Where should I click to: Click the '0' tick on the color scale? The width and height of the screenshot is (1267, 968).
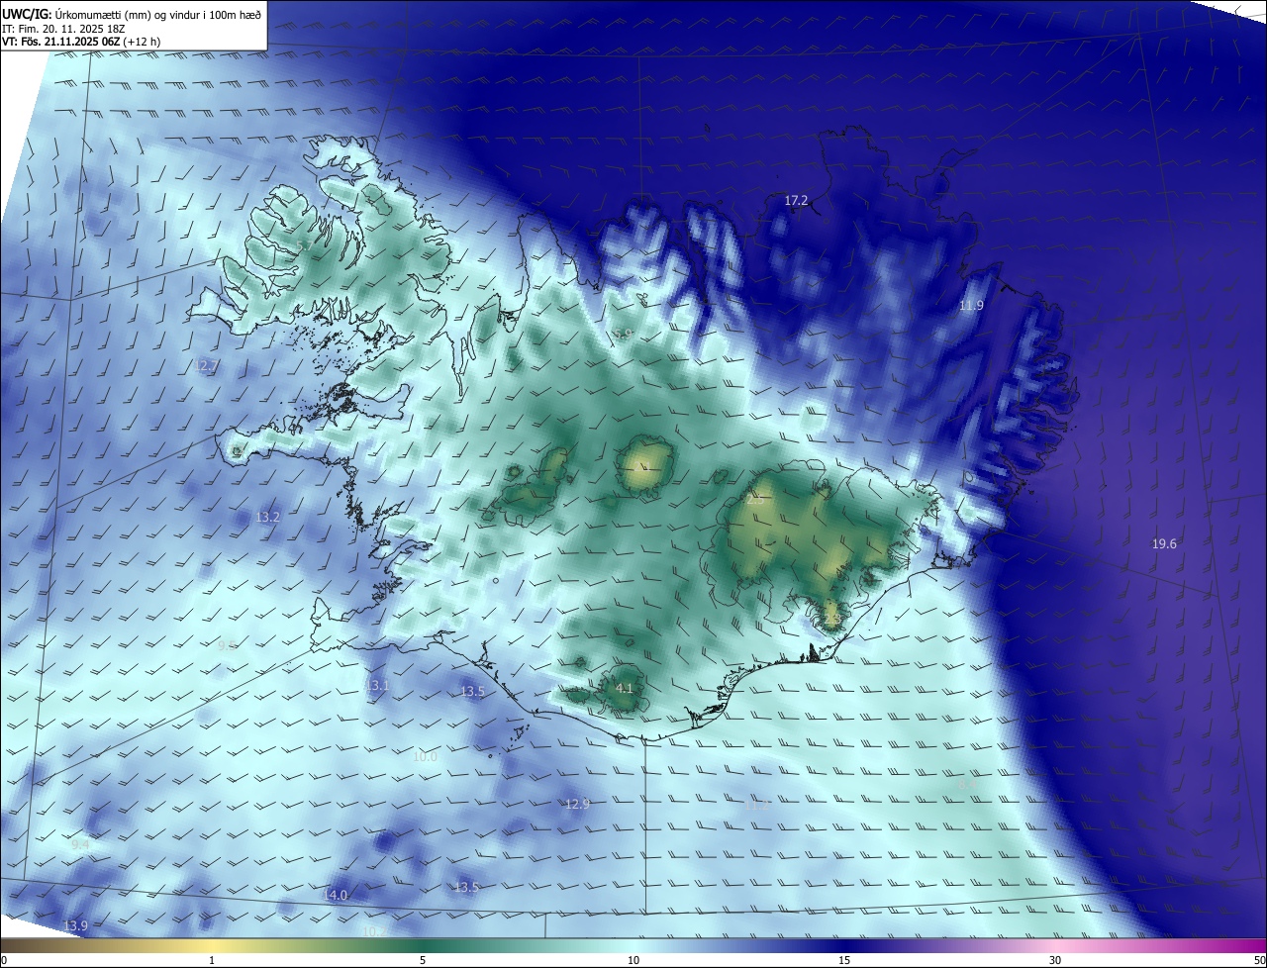point(4,960)
